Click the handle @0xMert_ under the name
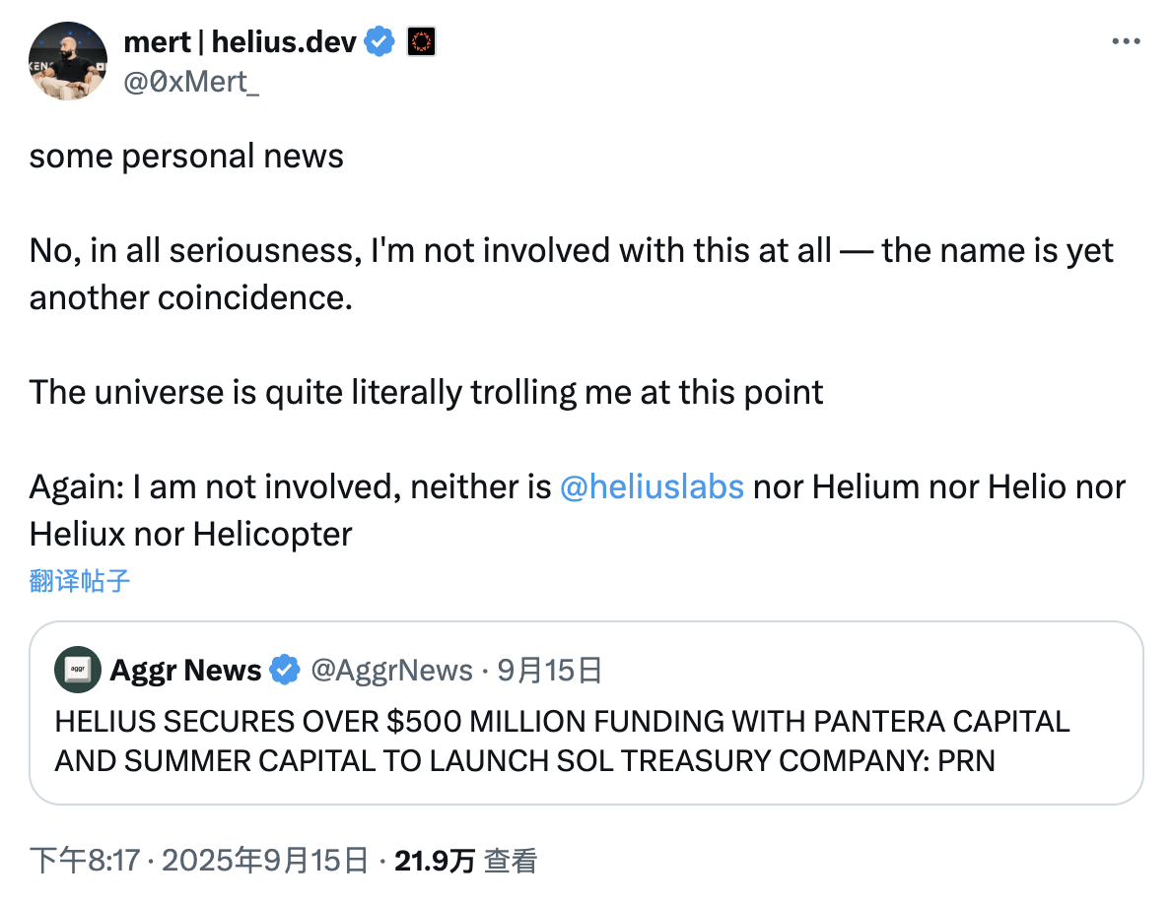1171x904 pixels. coord(191,83)
